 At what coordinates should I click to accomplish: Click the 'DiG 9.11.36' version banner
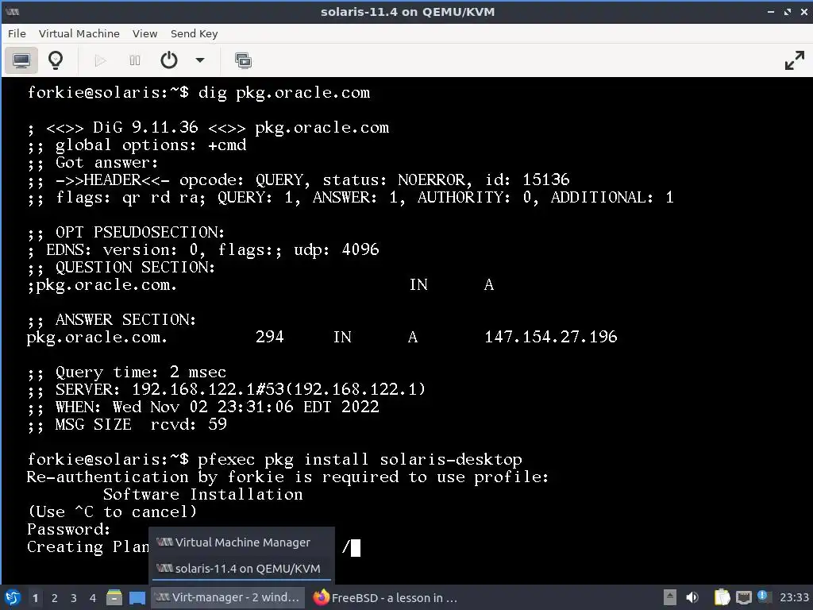(x=208, y=127)
